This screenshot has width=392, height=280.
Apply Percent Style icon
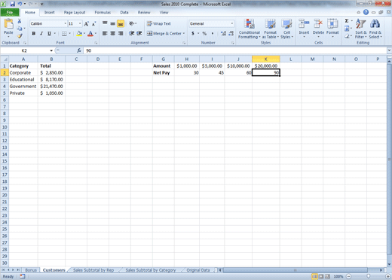204,33
